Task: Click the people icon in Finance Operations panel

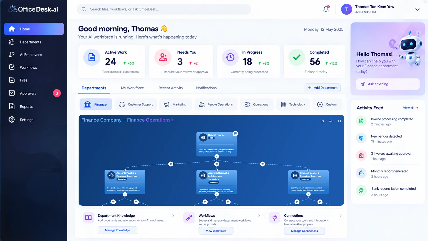Action: 331,121
